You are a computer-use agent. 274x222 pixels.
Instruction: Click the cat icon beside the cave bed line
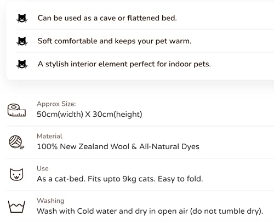[22, 18]
